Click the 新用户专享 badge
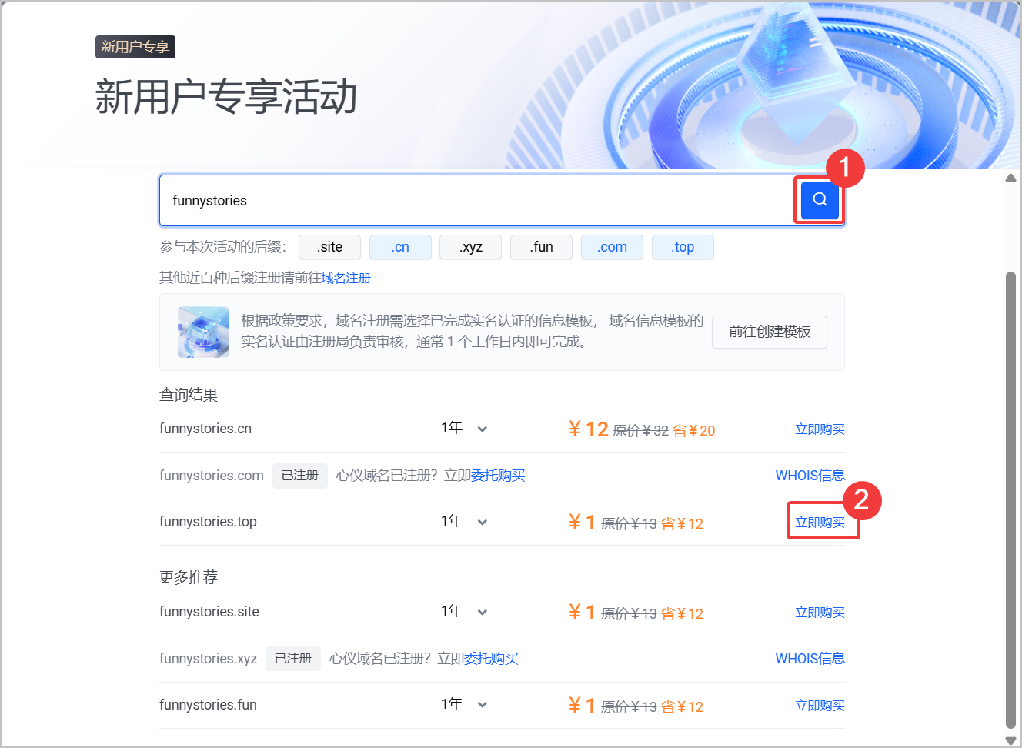This screenshot has width=1022, height=748. click(x=135, y=47)
